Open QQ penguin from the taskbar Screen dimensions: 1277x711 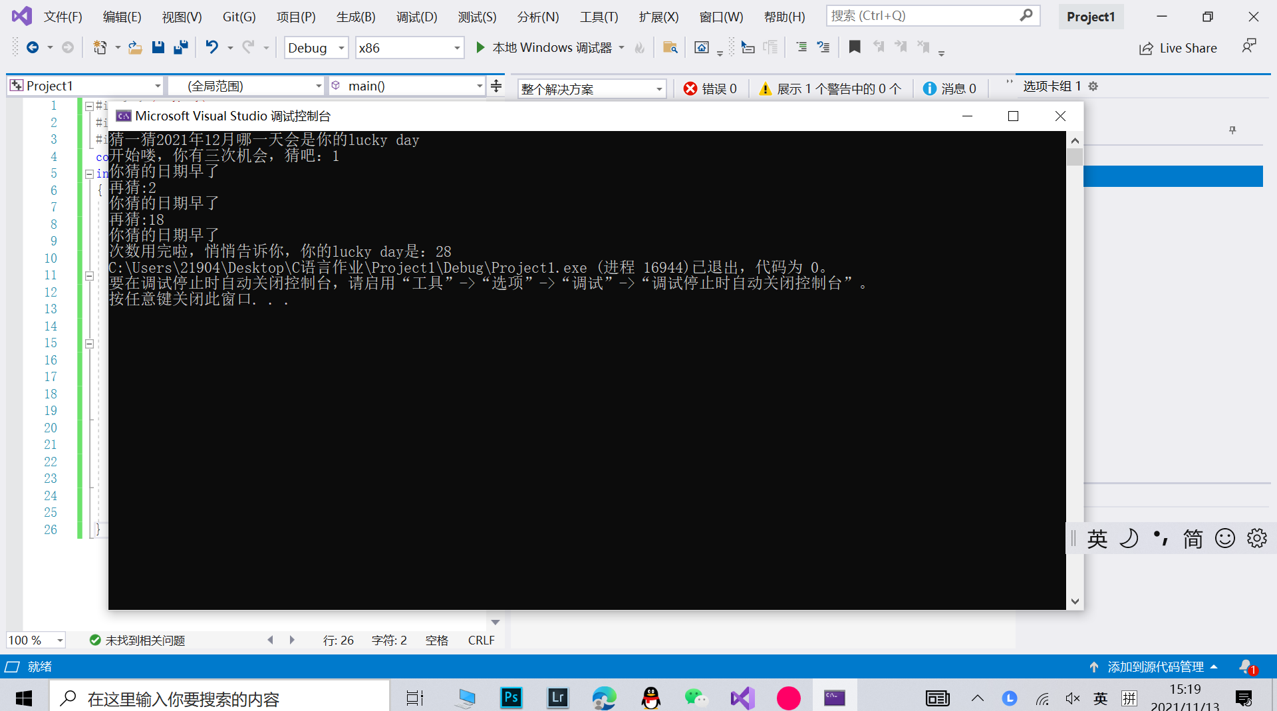tap(650, 698)
